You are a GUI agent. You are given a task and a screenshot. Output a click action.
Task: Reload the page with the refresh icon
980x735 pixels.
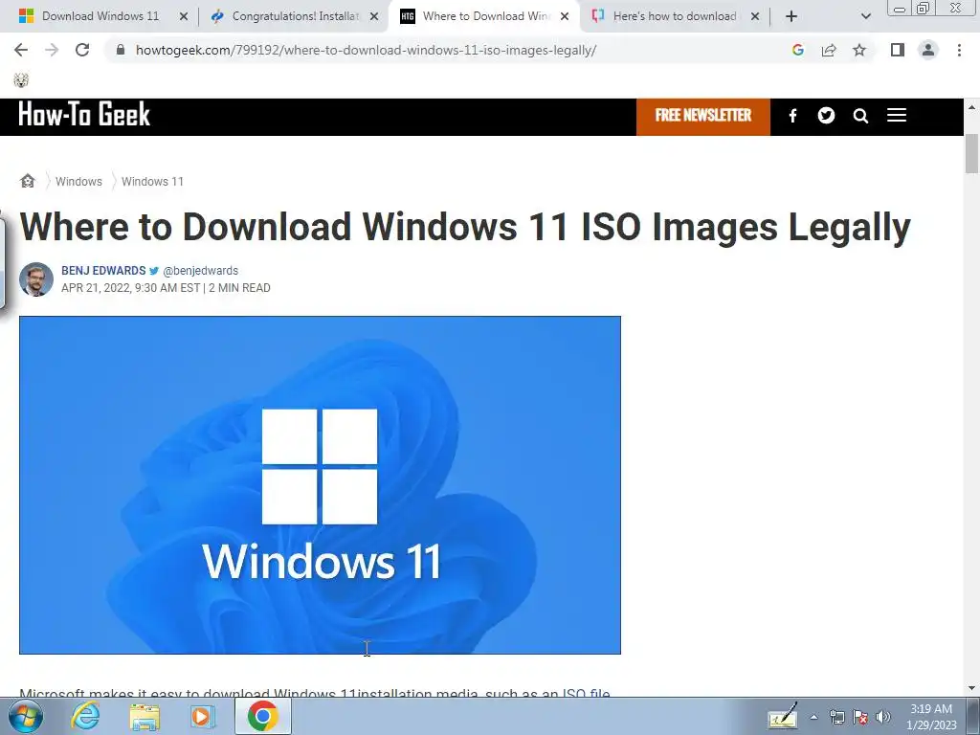82,50
